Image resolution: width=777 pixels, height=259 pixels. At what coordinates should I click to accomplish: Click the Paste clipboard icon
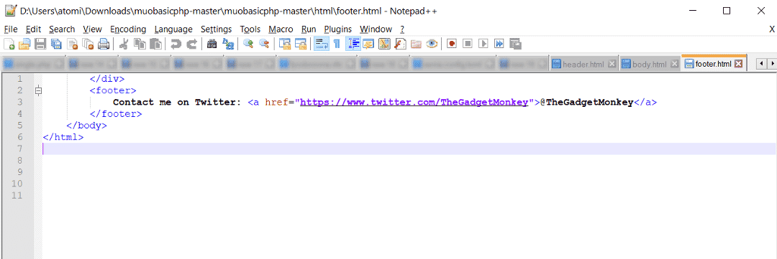tap(155, 44)
